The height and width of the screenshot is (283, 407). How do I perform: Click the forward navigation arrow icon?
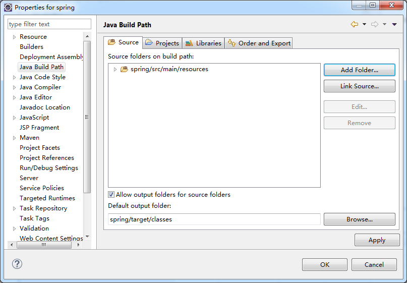pyautogui.click(x=375, y=24)
